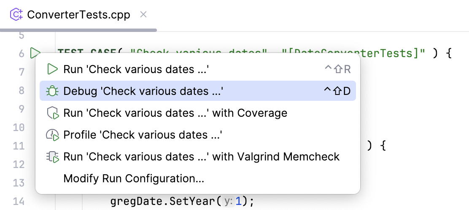The height and width of the screenshot is (210, 469).
Task: Click the Valgrind Memcheck chip icon
Action: [52, 157]
